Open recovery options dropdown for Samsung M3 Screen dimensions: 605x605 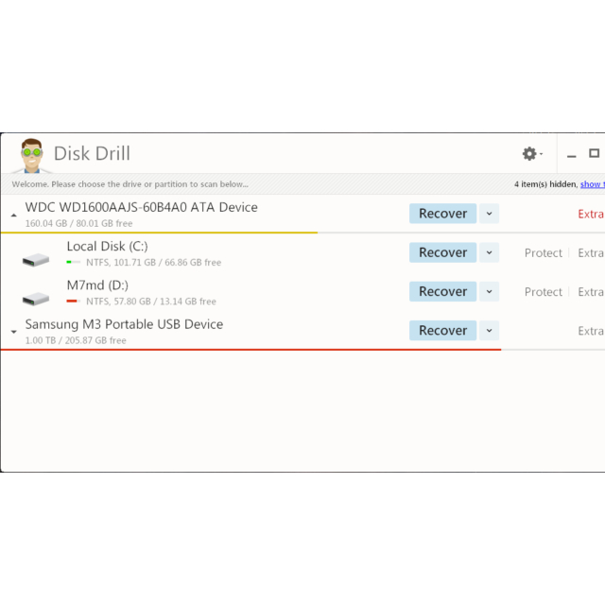click(x=489, y=330)
